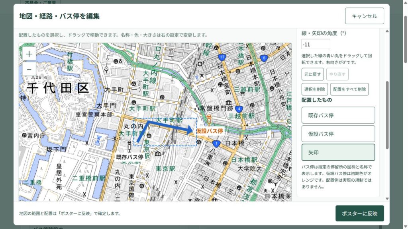Click the 皇宮警察本部 label on the map
The width and height of the screenshot is (408, 229).
[94, 114]
